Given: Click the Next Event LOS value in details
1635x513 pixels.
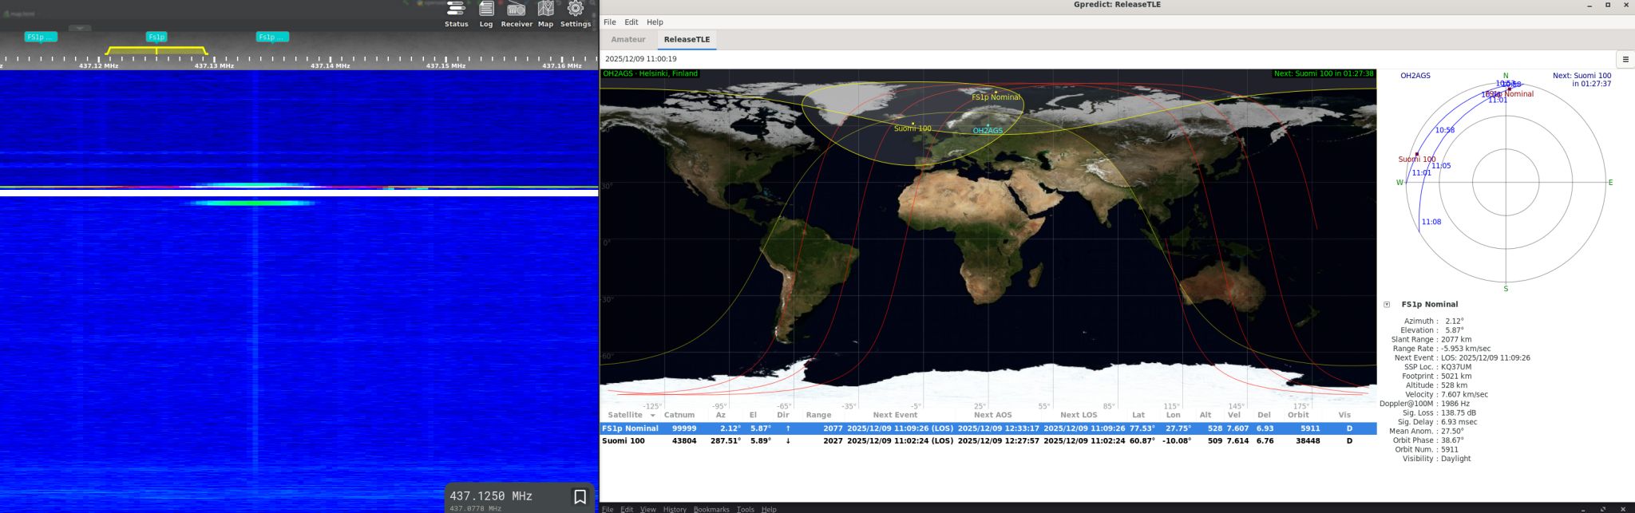Looking at the screenshot, I should click(x=1486, y=358).
